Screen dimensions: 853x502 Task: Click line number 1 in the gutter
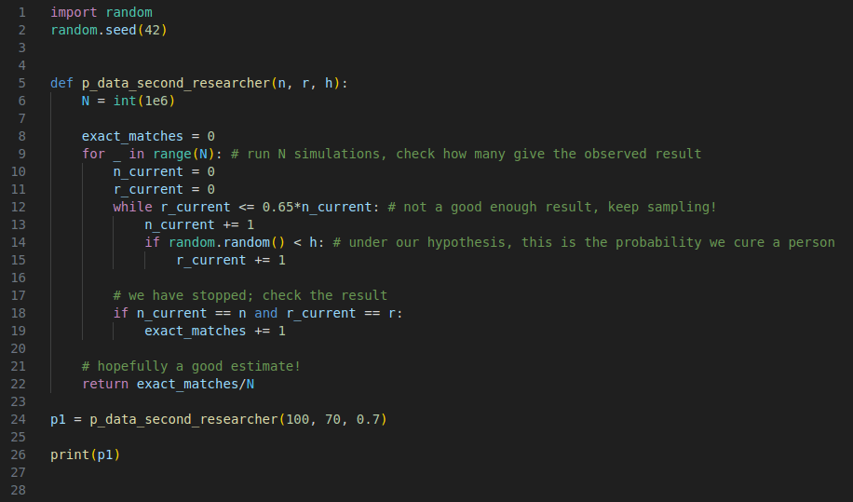22,13
